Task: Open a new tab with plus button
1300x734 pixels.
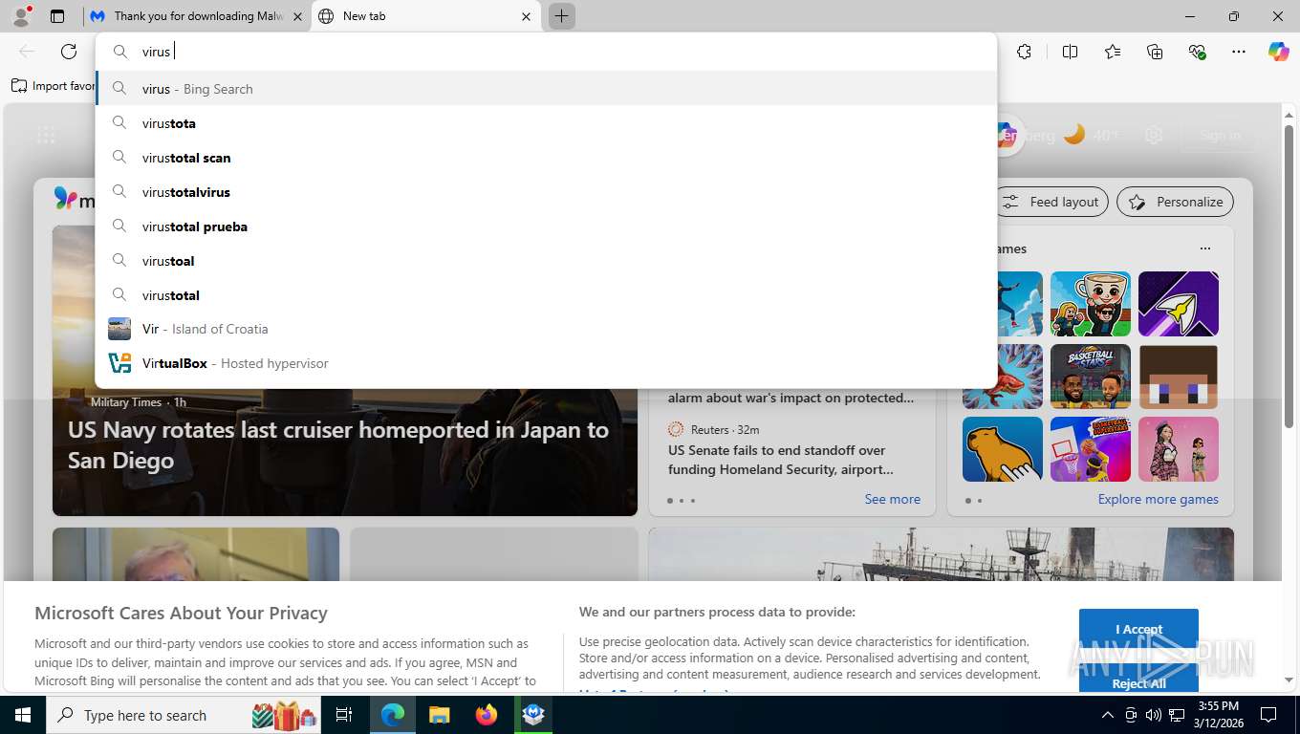Action: pos(562,16)
